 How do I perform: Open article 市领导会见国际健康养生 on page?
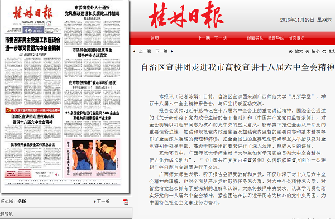(x=92, y=53)
